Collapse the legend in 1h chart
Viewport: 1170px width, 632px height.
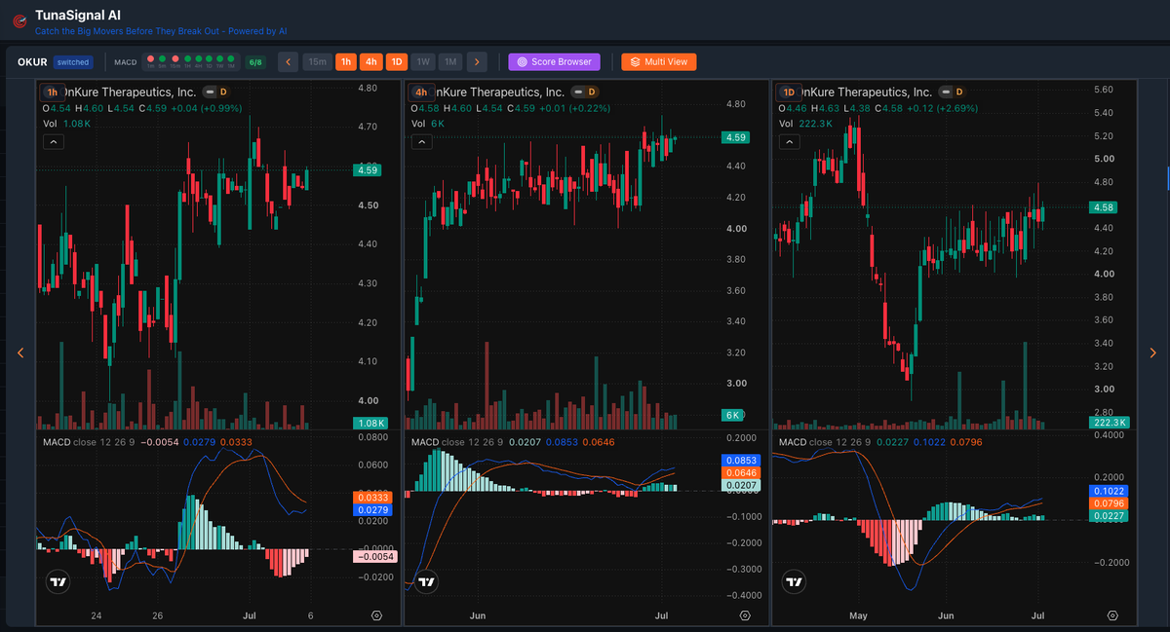53,141
